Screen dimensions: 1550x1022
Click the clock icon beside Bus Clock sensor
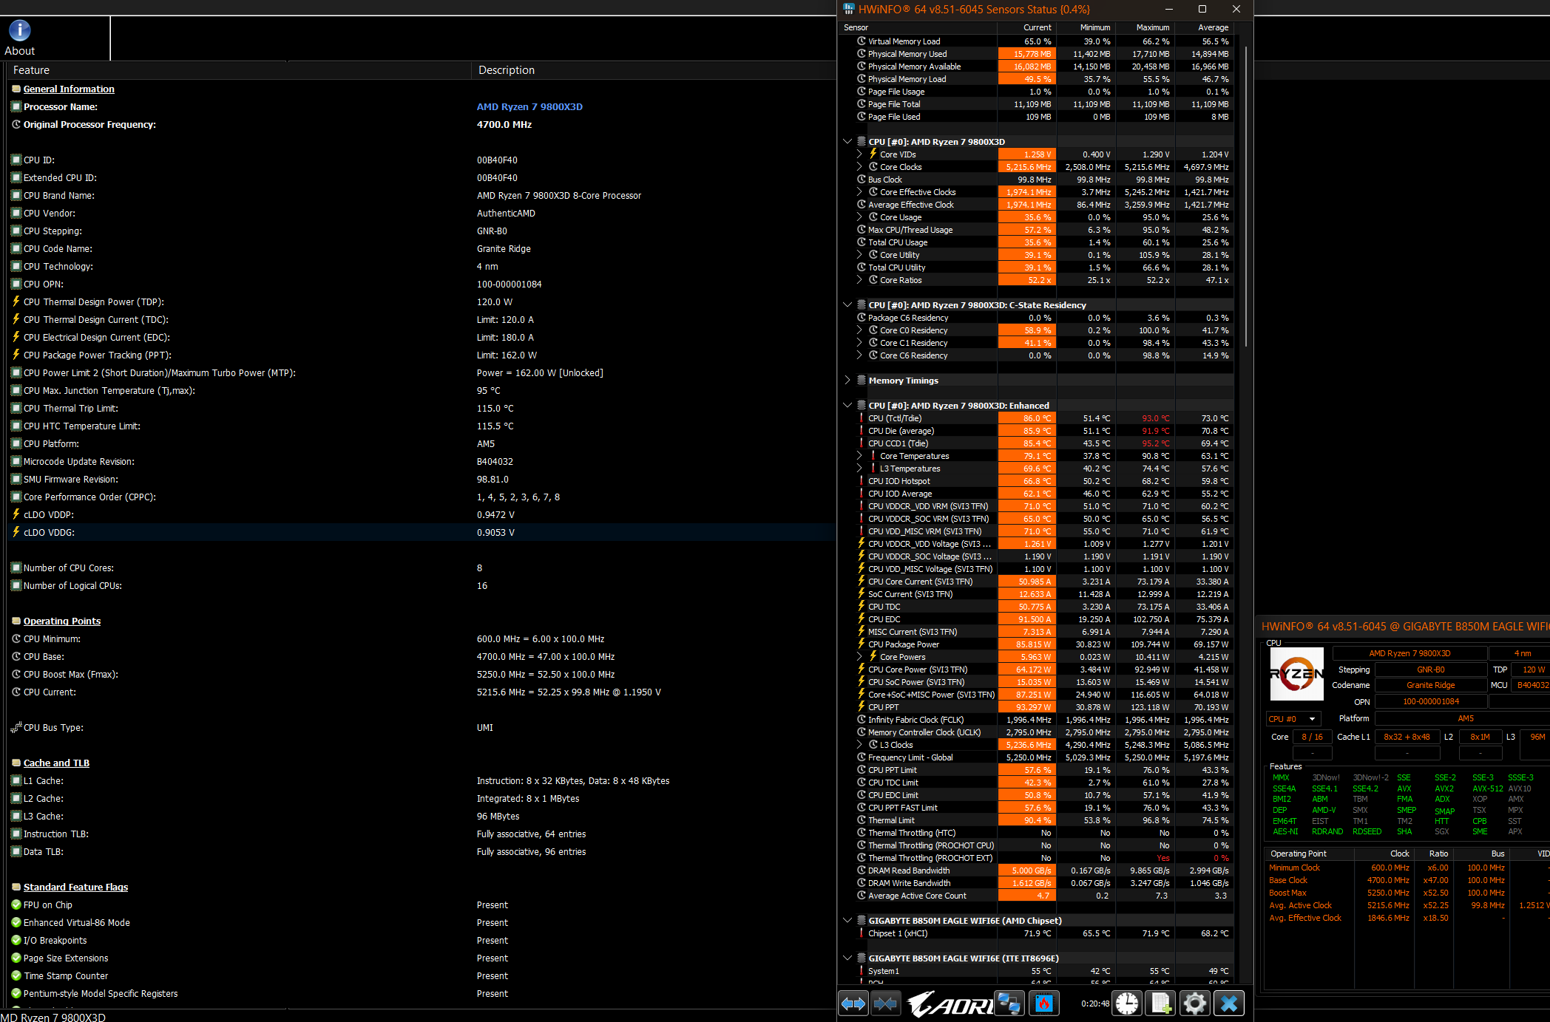[x=862, y=180]
